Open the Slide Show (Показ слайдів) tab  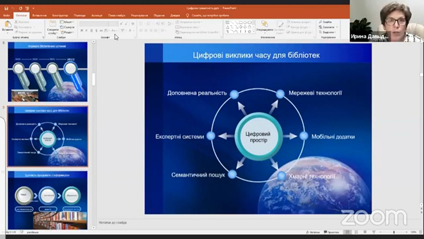click(x=117, y=15)
